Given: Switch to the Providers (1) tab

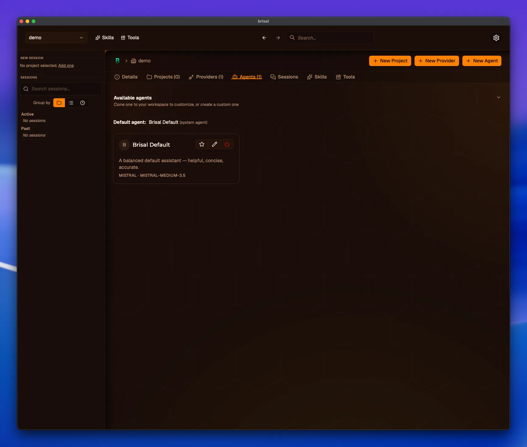Looking at the screenshot, I should [x=206, y=77].
